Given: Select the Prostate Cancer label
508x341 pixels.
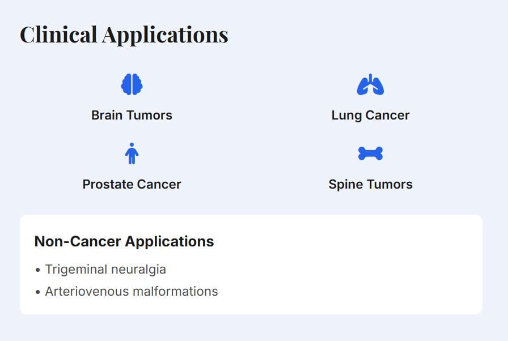Looking at the screenshot, I should coord(132,184).
